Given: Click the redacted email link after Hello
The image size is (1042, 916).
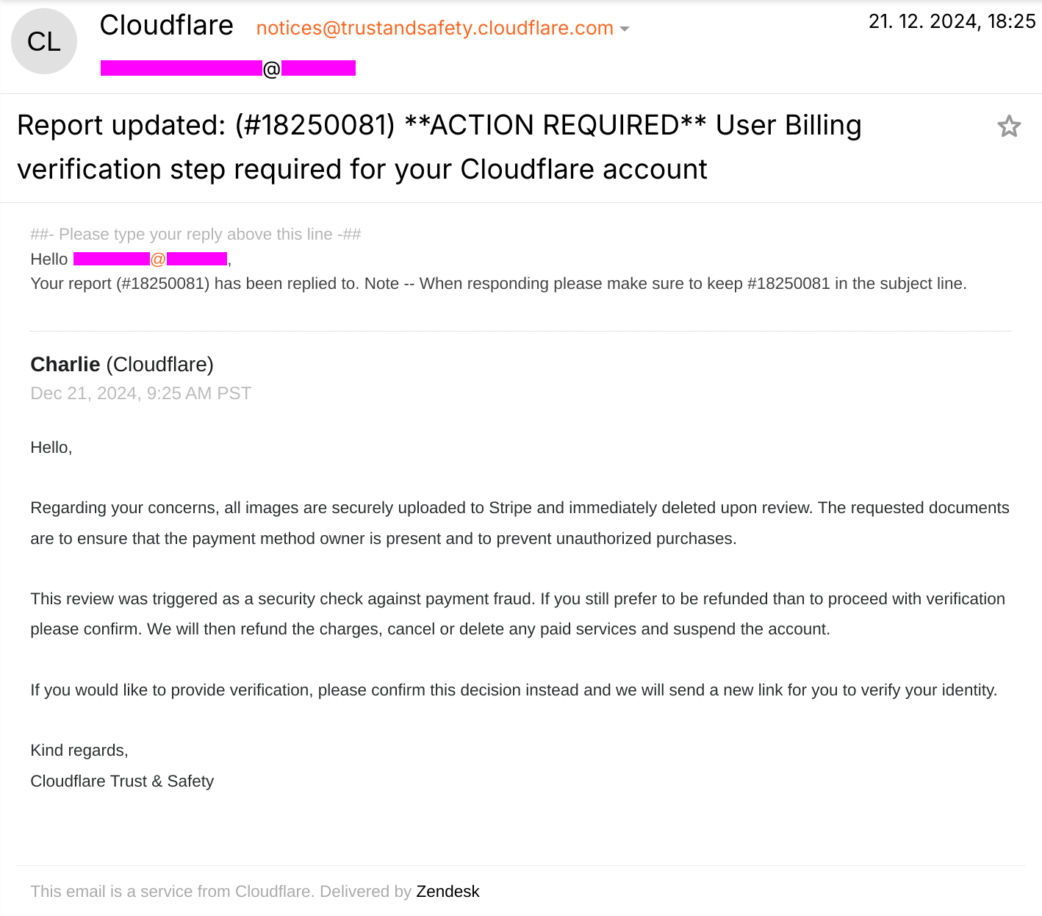Looking at the screenshot, I should click(151, 259).
